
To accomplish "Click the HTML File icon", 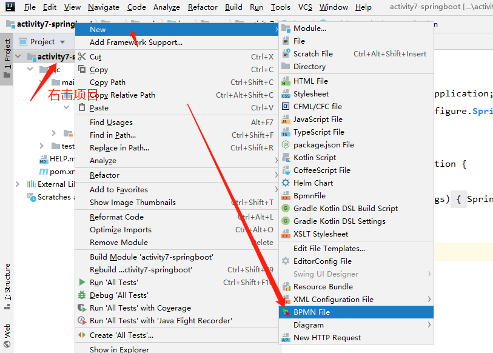I will [286, 81].
